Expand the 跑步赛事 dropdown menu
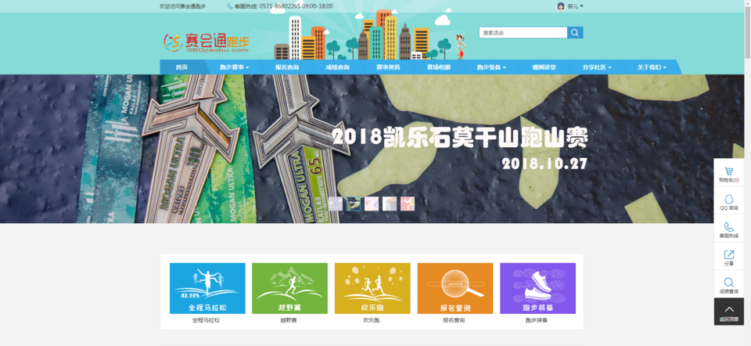 233,67
